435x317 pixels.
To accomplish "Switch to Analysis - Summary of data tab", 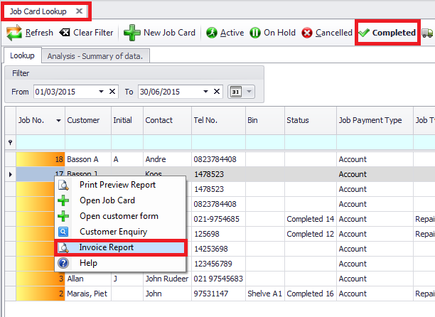I will tap(95, 56).
